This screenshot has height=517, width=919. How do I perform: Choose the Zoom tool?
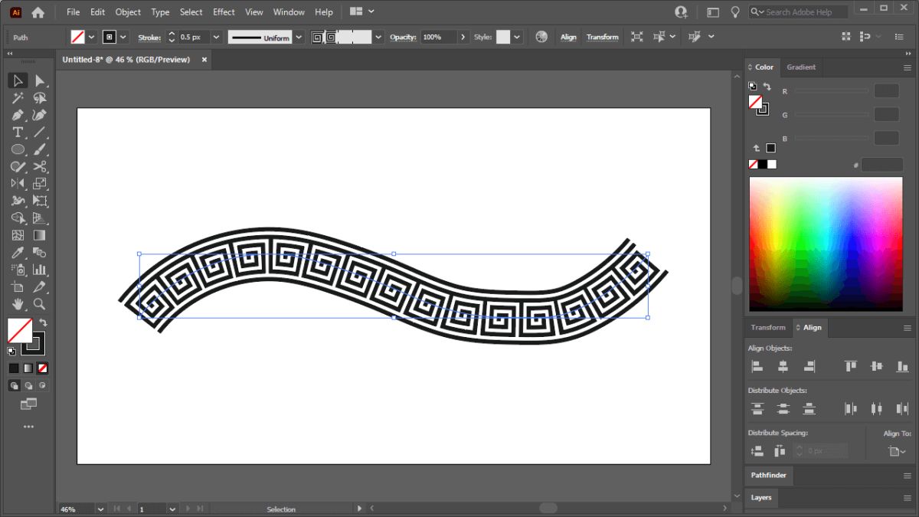(x=40, y=304)
